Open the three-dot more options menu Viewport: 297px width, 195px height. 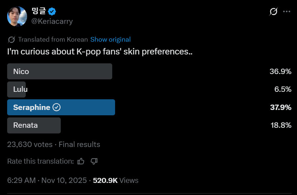(287, 12)
